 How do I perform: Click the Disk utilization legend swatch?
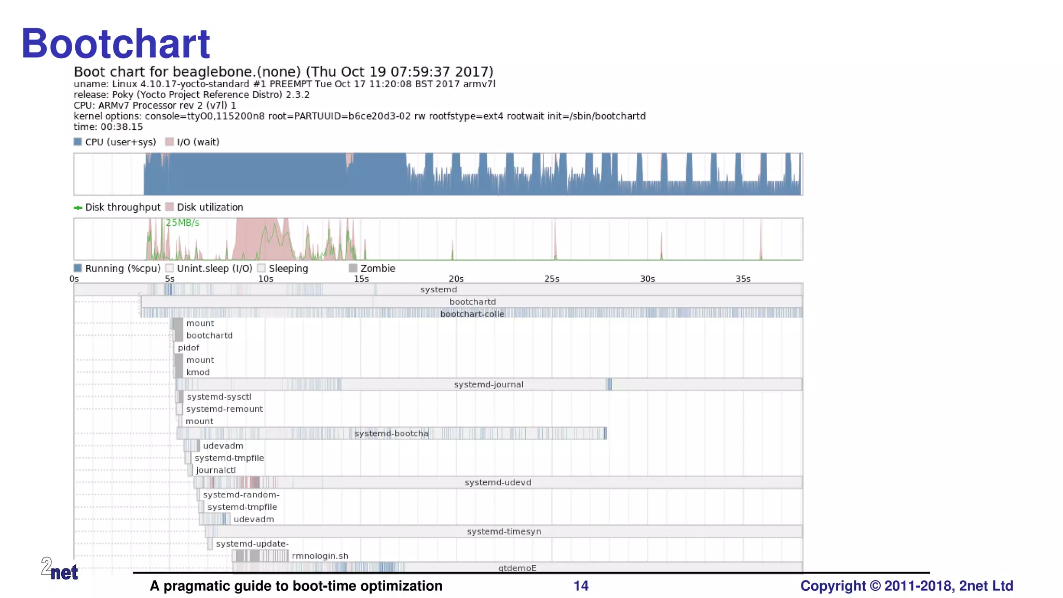pyautogui.click(x=169, y=207)
